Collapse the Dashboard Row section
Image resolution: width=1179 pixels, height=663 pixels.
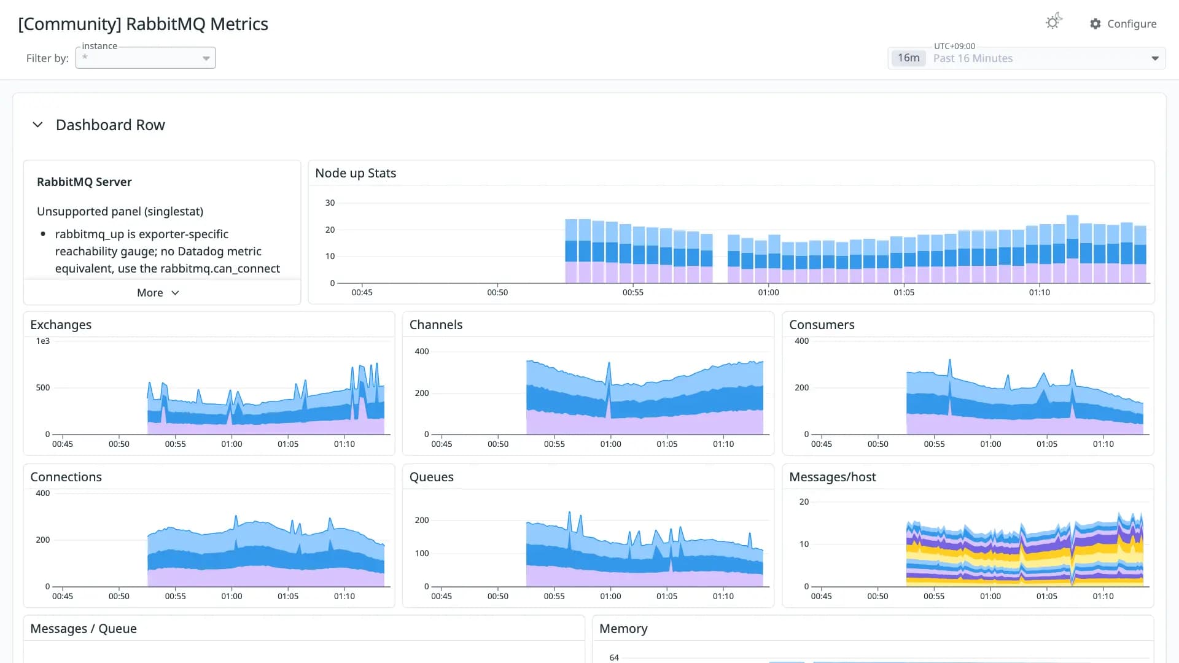(37, 125)
